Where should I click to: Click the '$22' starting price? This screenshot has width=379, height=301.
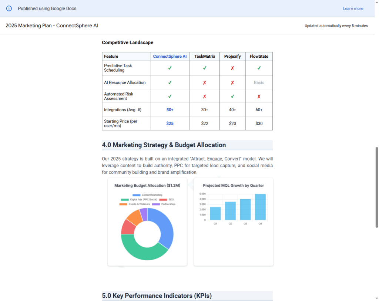click(x=204, y=124)
